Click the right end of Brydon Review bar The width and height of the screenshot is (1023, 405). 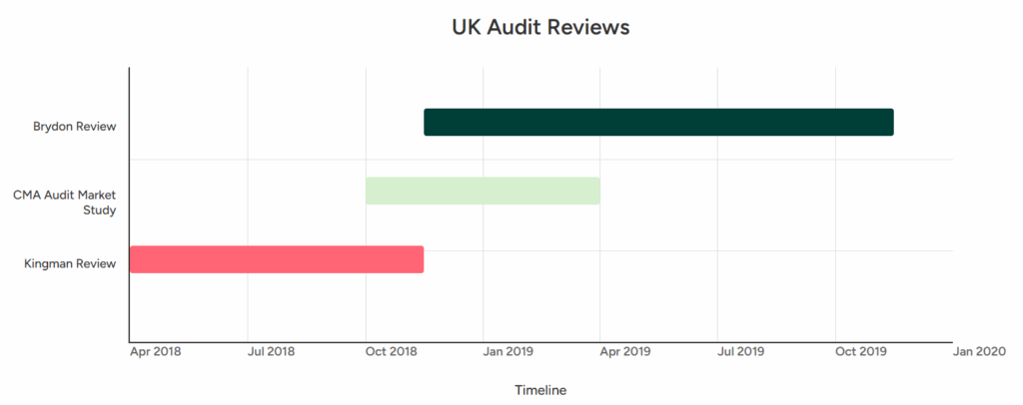tap(891, 123)
